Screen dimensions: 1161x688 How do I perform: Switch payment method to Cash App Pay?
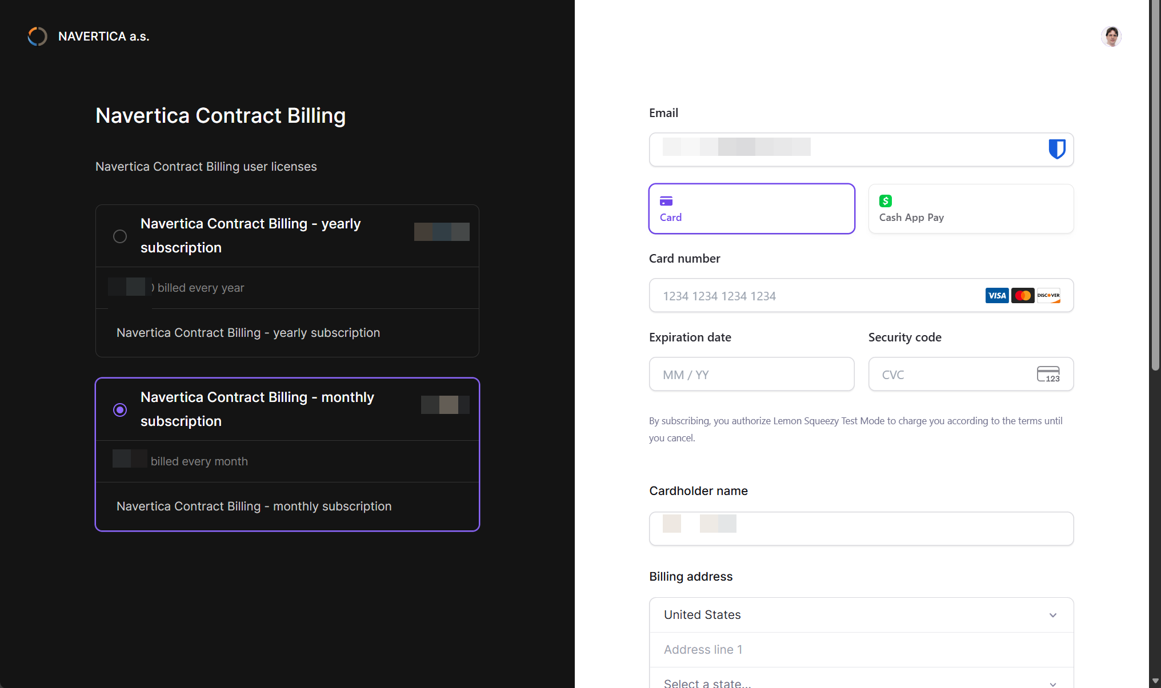click(970, 208)
